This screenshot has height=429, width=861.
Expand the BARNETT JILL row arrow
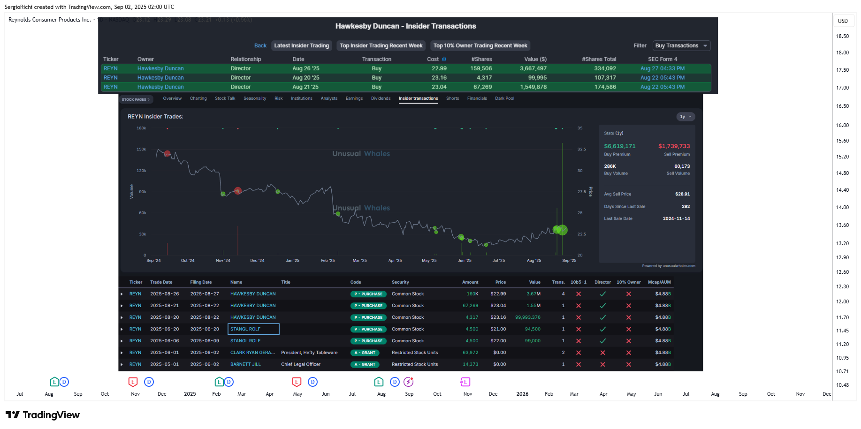[x=122, y=364]
